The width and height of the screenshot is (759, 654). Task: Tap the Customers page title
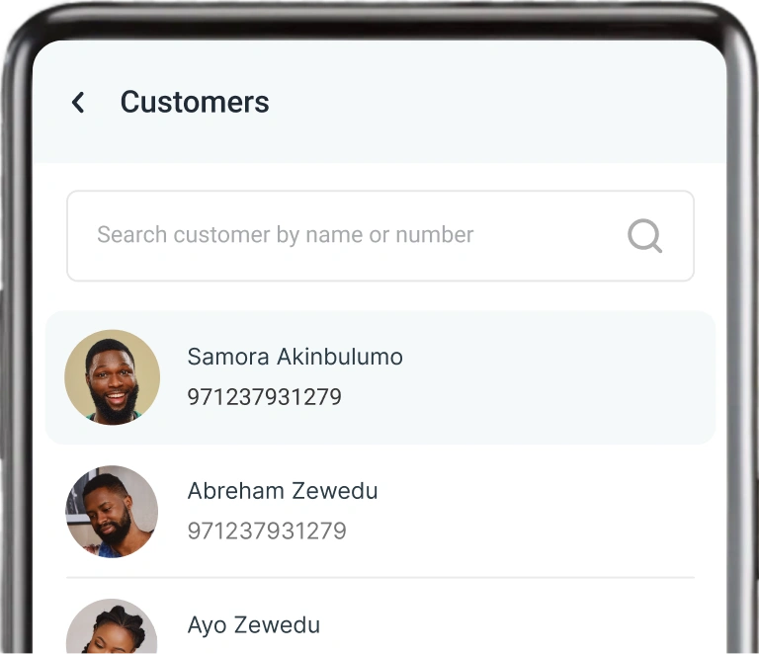[195, 102]
